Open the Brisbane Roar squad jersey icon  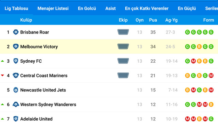(x=123, y=32)
